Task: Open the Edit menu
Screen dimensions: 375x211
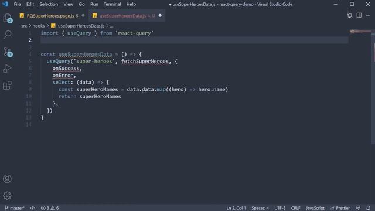Action: (30, 4)
